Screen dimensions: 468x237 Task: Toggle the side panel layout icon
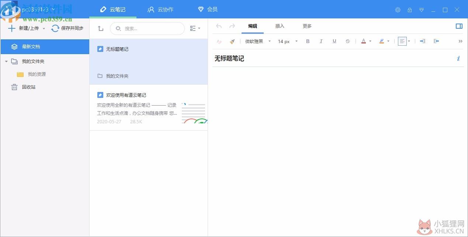point(459,26)
